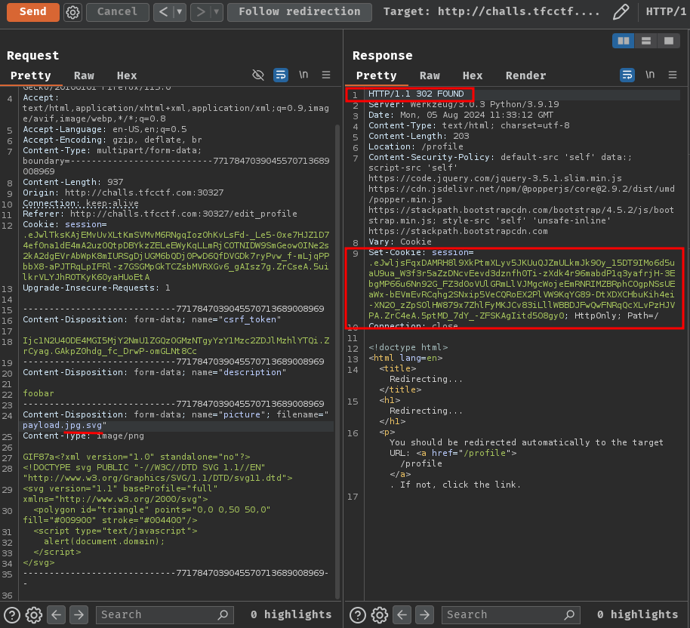Focus the Response search field
The width and height of the screenshot is (690, 628).
[511, 615]
